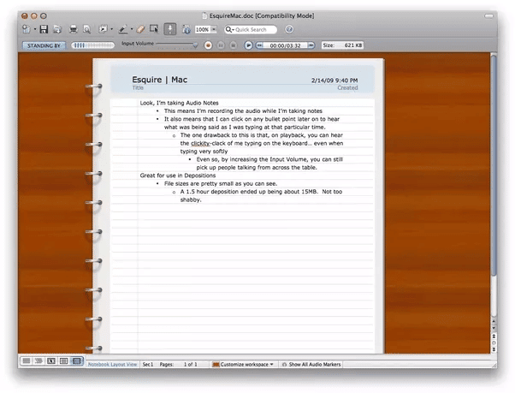Image resolution: width=515 pixels, height=393 pixels.
Task: Switch to Print Layout view icon
Action: coord(63,360)
